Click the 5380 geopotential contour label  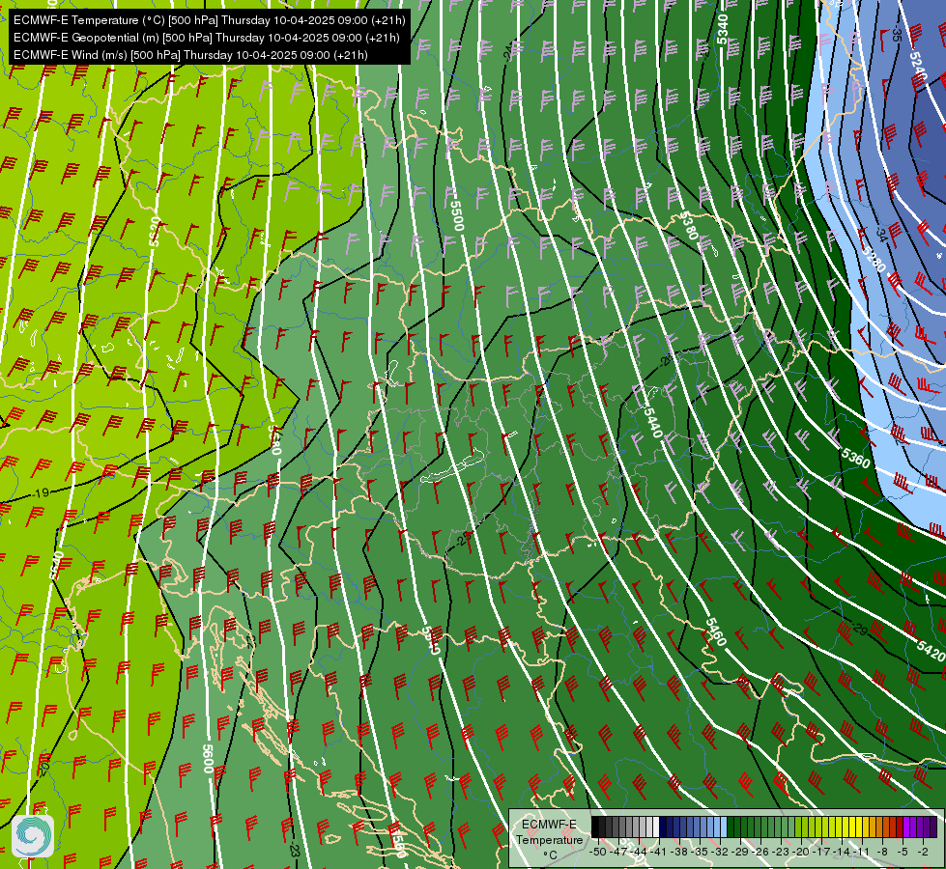point(689,226)
